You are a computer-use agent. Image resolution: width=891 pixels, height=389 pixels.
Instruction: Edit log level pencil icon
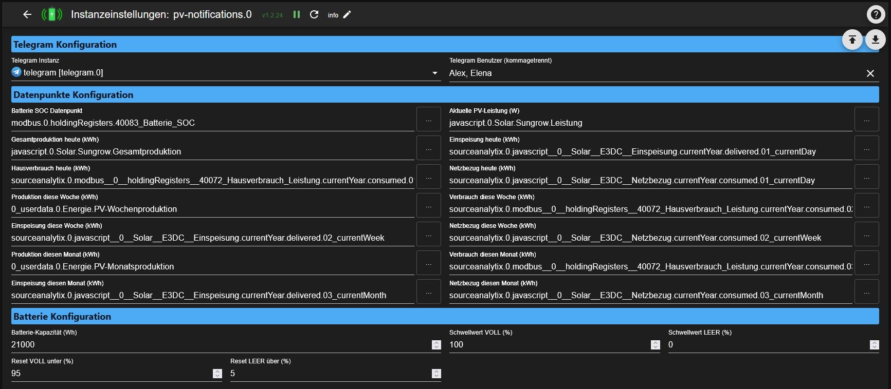coord(347,15)
